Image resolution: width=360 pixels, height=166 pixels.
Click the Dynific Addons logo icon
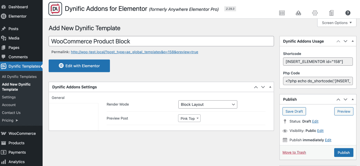click(55, 9)
